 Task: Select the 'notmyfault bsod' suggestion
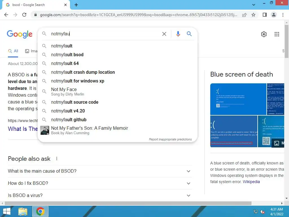click(117, 55)
